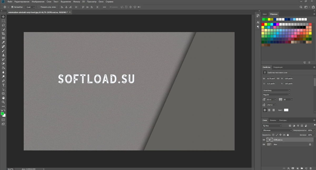Toggle lock image pixels brush icon
The width and height of the screenshot is (316, 170).
coord(277,135)
